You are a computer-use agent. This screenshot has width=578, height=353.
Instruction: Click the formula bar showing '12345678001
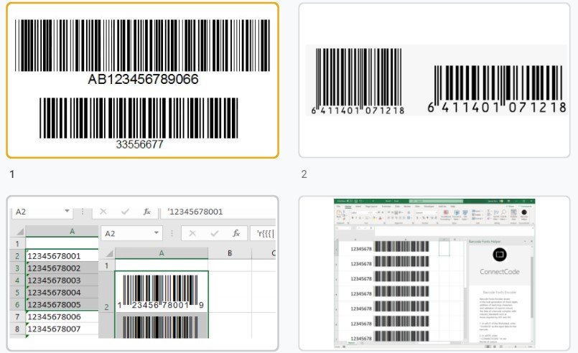[218, 212]
